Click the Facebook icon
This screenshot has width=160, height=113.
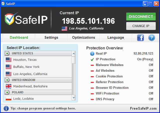[x=140, y=38]
